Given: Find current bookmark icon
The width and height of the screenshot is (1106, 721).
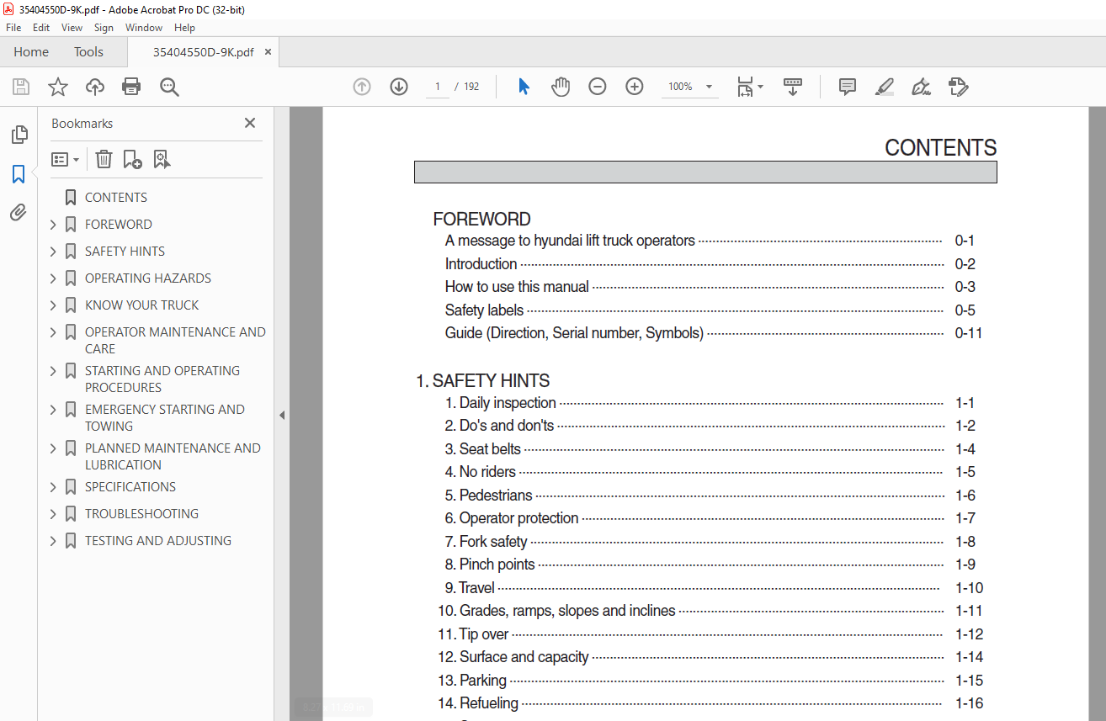Looking at the screenshot, I should (162, 159).
